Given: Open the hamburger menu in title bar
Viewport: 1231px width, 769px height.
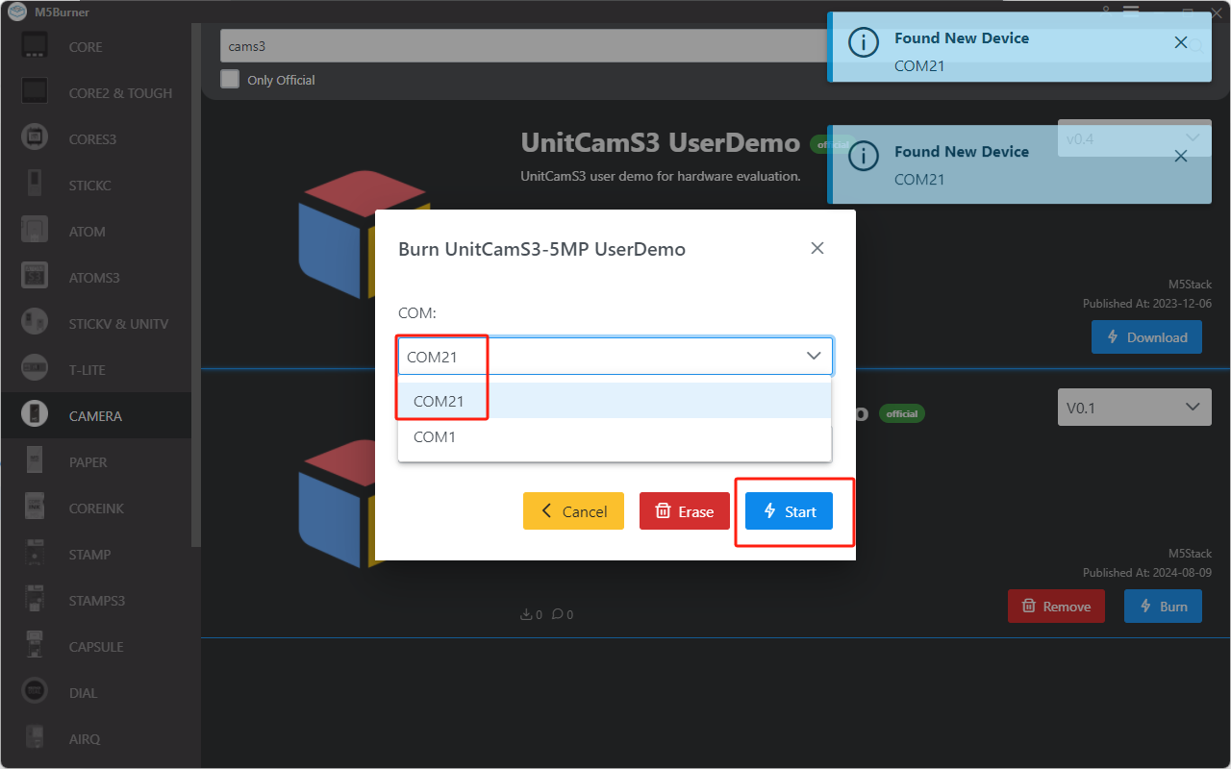Looking at the screenshot, I should pyautogui.click(x=1131, y=11).
